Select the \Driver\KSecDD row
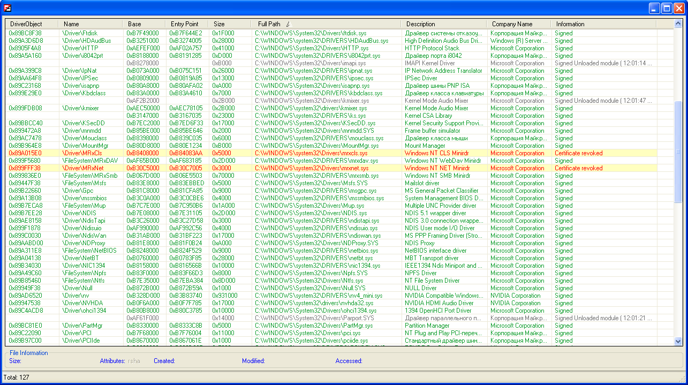The height and width of the screenshot is (385, 688). tap(331, 123)
